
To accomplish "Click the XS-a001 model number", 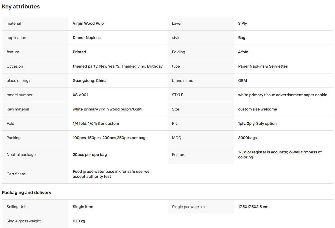I will (80, 95).
